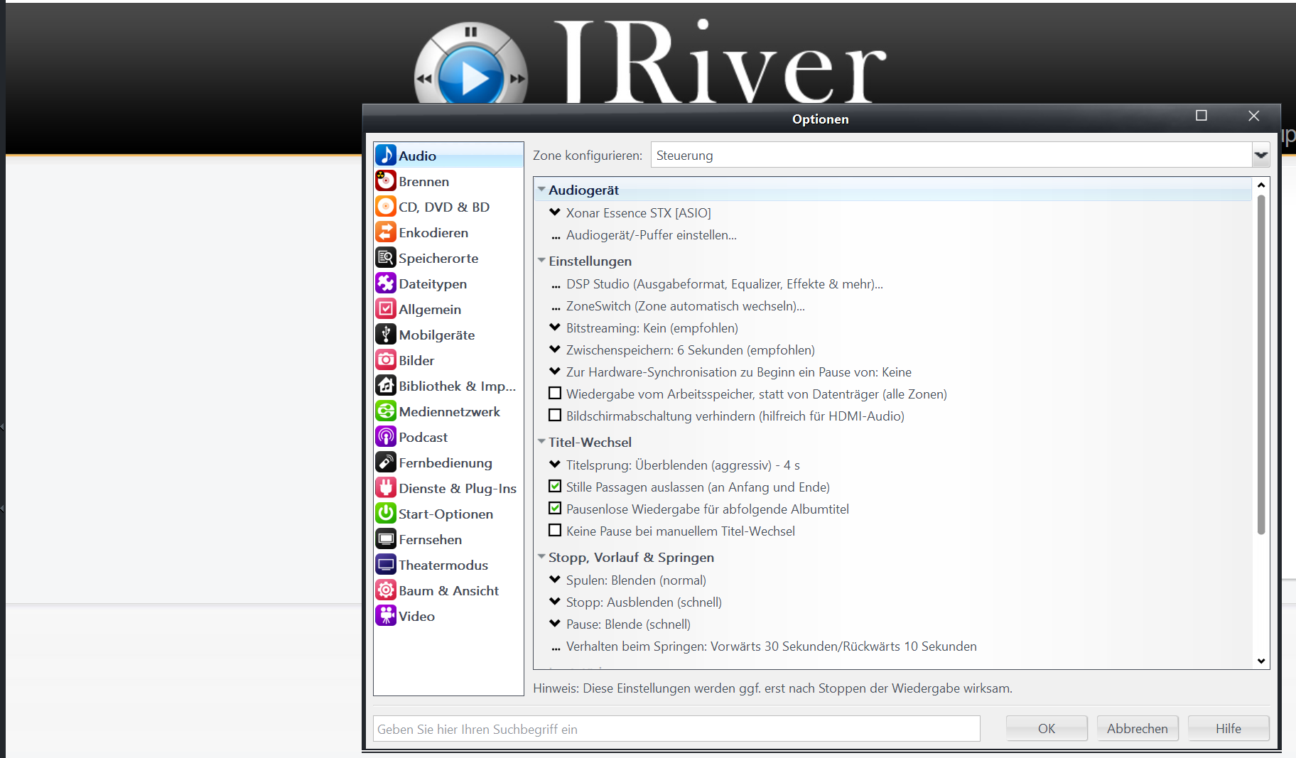The image size is (1296, 758).
Task: Open the Brennen disc icon
Action: point(386,180)
